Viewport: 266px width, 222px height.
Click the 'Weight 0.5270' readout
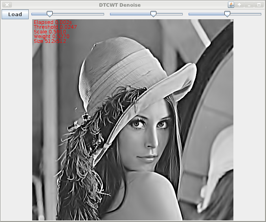coord(51,37)
